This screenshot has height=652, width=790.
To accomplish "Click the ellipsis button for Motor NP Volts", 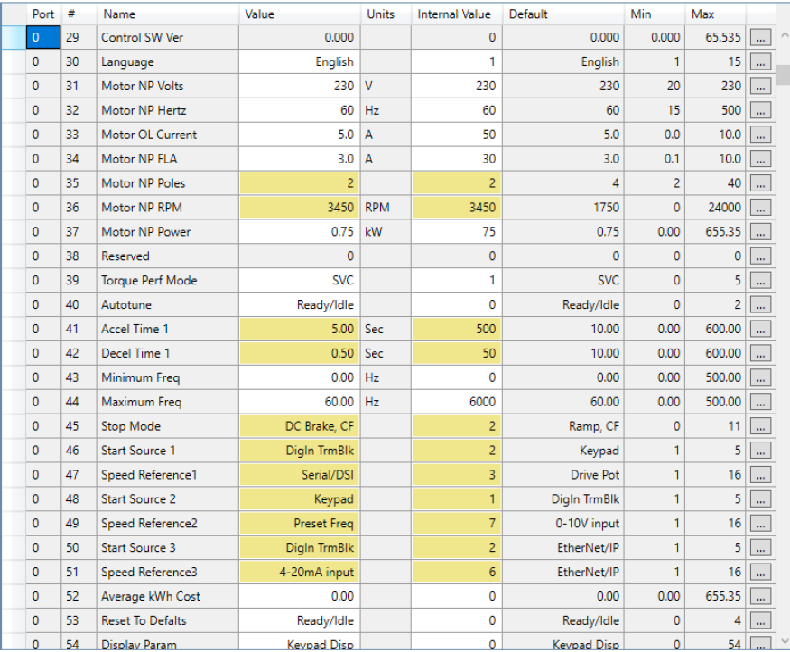I will [x=760, y=87].
